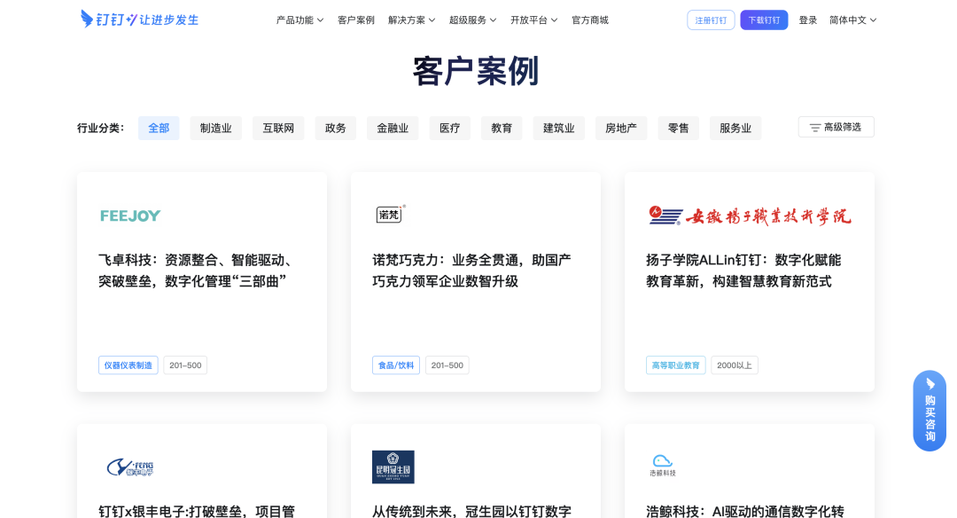
Task: Select the 全部 industry filter
Action: coord(159,129)
